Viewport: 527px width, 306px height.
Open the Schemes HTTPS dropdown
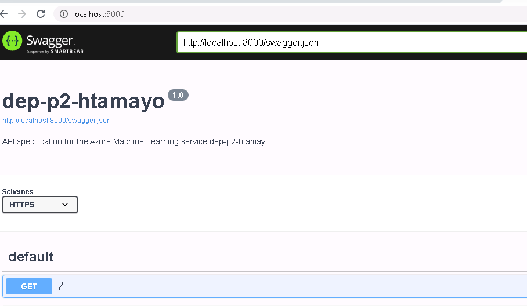tap(40, 205)
